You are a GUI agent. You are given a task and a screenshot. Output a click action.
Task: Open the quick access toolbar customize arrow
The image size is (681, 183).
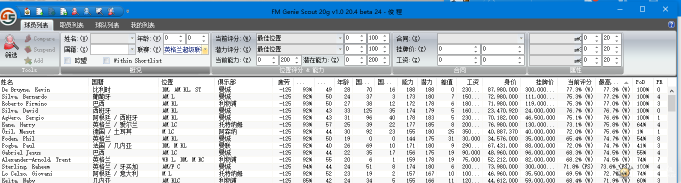coord(128,11)
